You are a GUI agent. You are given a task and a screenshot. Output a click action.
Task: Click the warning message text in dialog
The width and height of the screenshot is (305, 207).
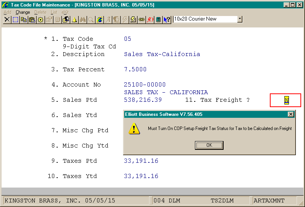click(x=220, y=128)
